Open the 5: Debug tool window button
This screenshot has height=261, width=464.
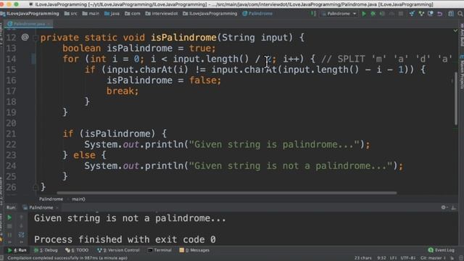tap(46, 250)
